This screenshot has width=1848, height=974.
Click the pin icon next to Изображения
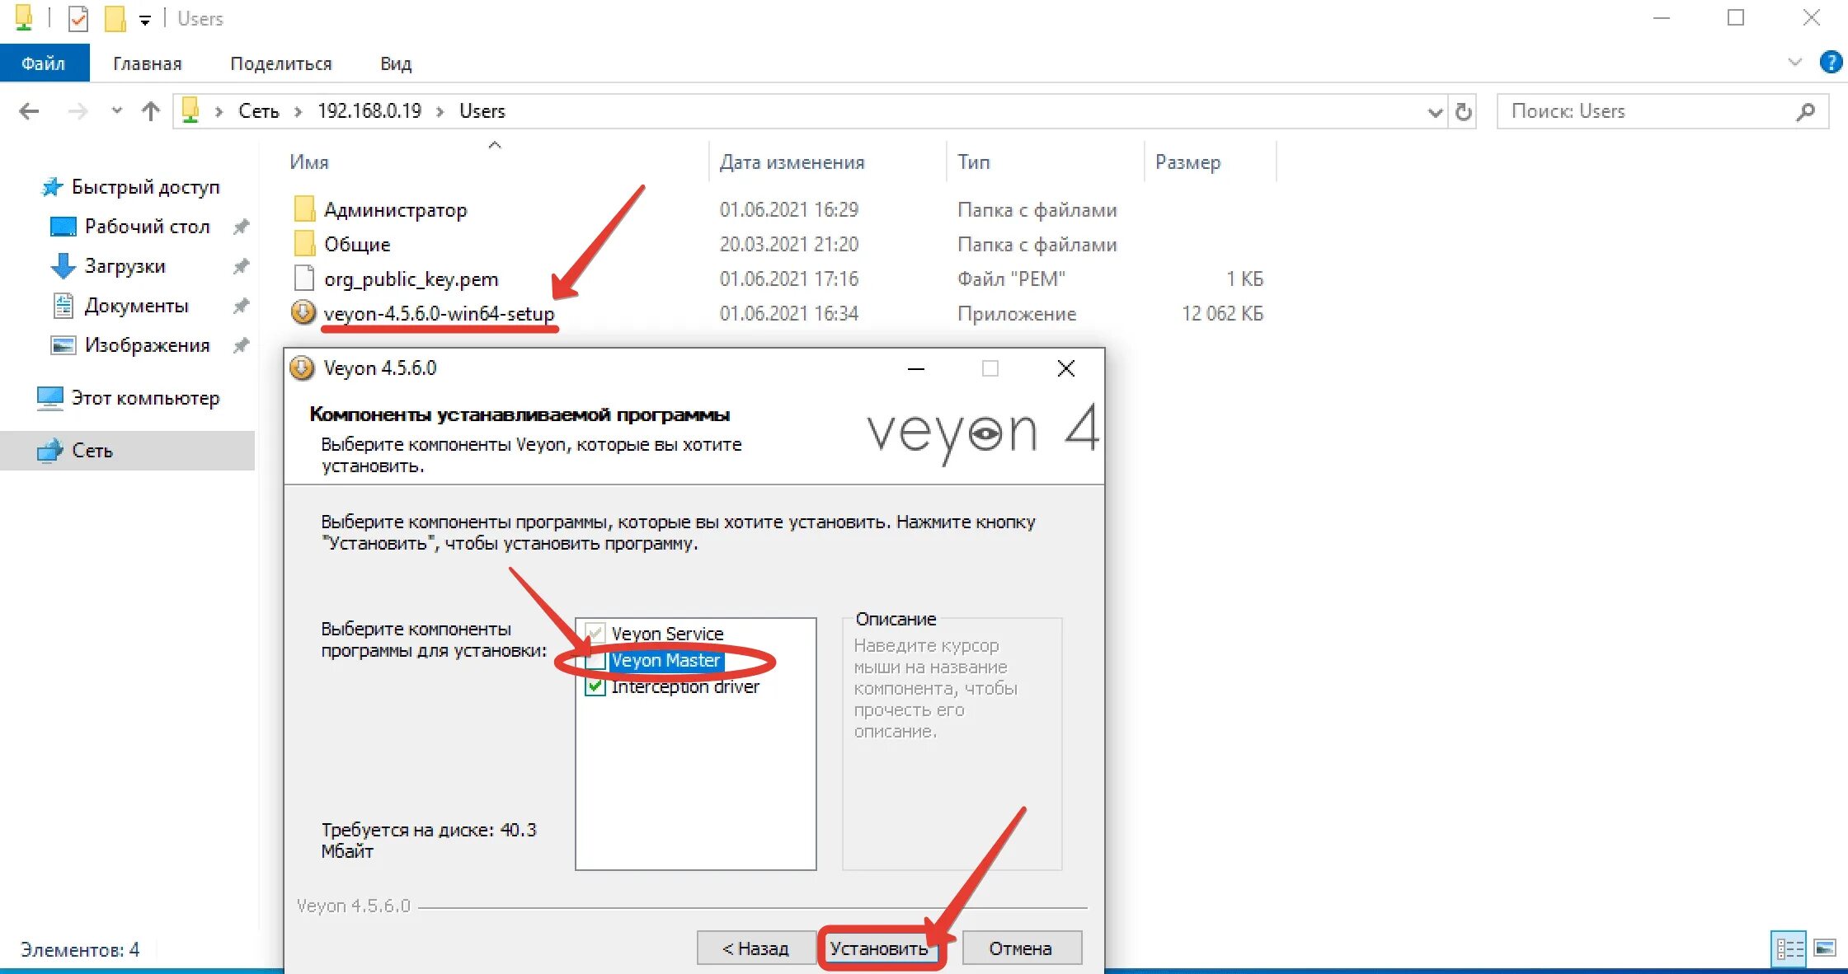241,345
